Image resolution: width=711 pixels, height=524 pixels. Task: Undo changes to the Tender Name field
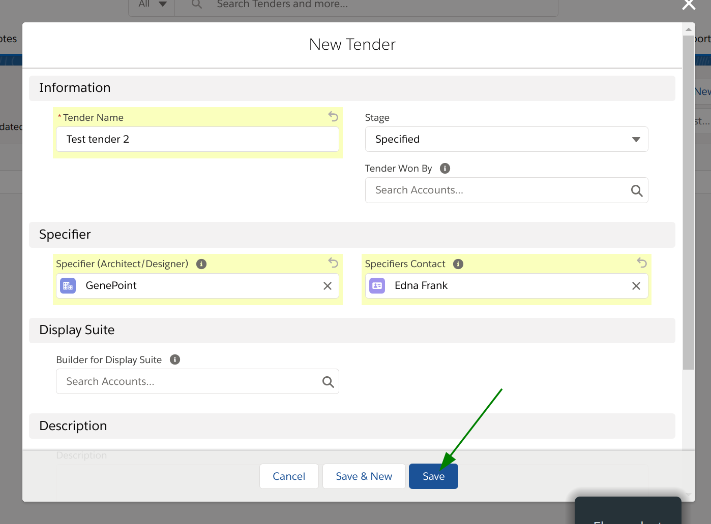333,116
